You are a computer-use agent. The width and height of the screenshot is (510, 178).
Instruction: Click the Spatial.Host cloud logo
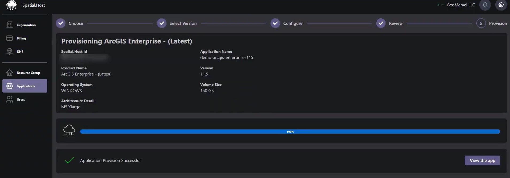click(x=11, y=5)
